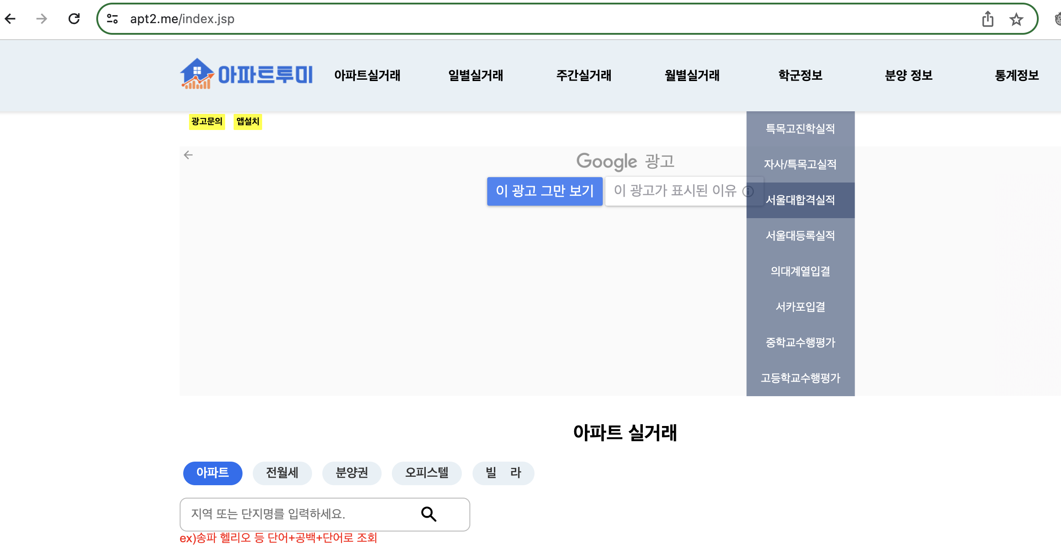Screen dimensions: 1061x560
Task: Reload the page with refresh icon
Action: 74,19
